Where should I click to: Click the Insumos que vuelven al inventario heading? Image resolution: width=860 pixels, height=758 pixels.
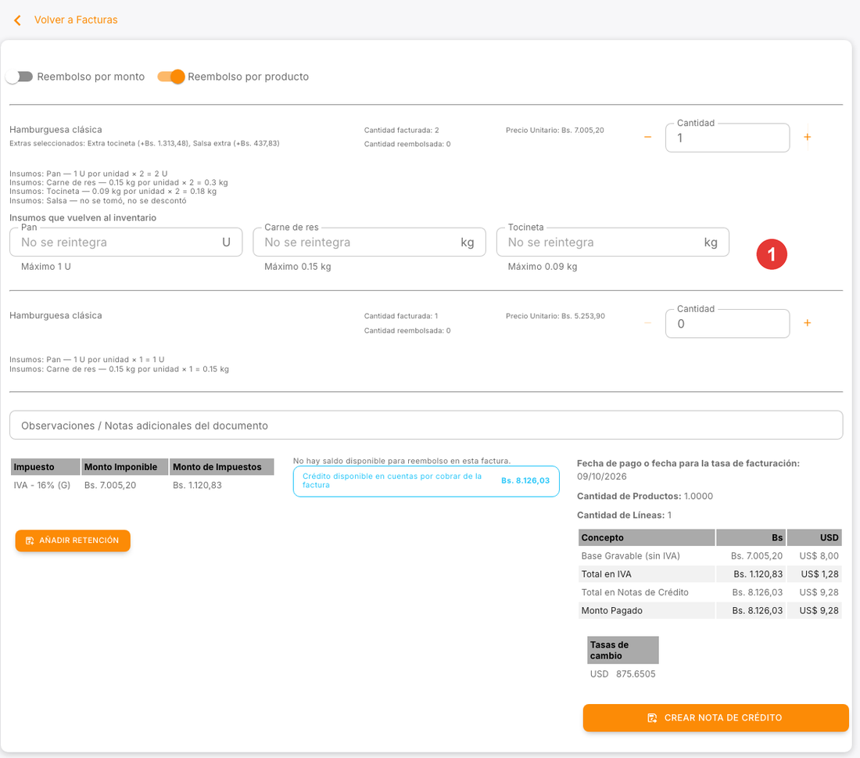click(83, 218)
